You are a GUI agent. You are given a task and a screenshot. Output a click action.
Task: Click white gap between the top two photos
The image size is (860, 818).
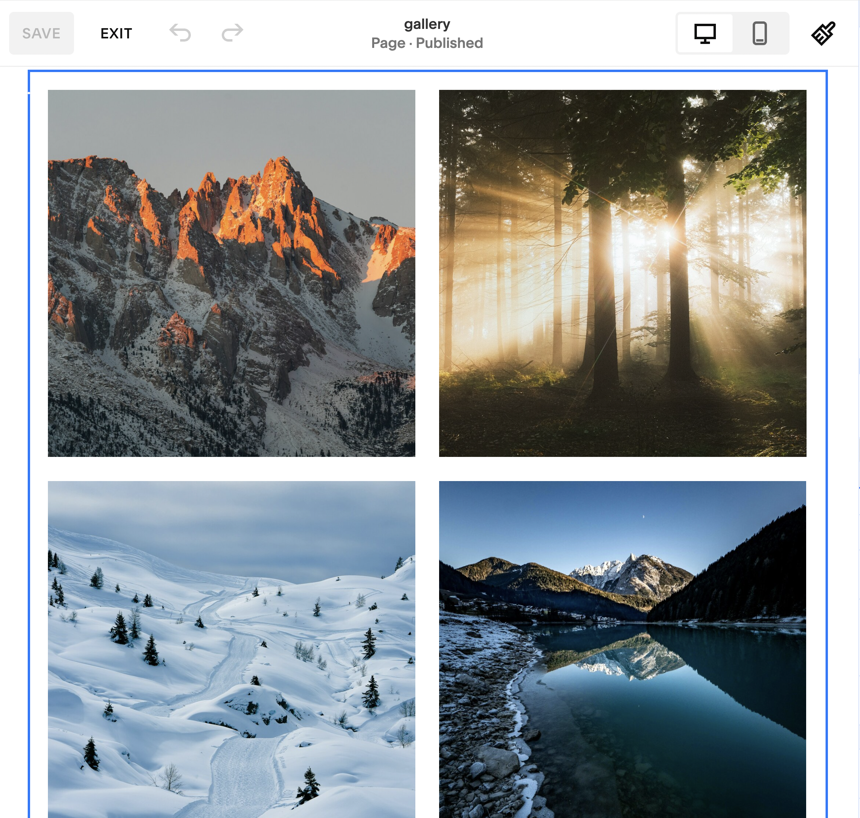click(x=427, y=274)
